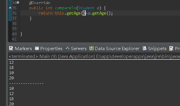Viewport: 180px width, 106px height.
Task: Click line number 38 in the gutter
Action: (x=14, y=23)
